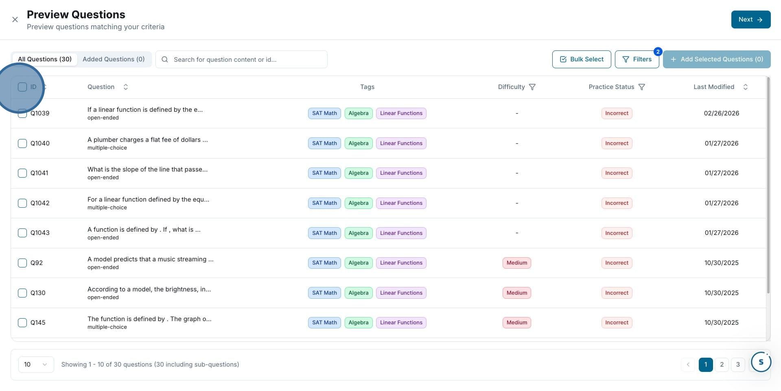Click the Difficulty column filter icon
The height and width of the screenshot is (391, 781).
(x=532, y=87)
